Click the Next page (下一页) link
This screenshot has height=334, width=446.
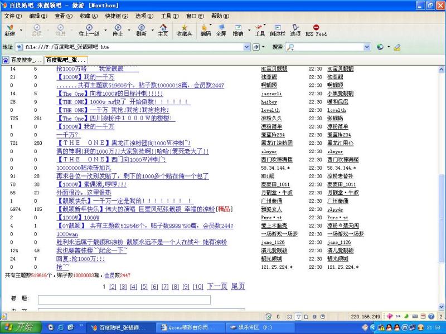(217, 286)
